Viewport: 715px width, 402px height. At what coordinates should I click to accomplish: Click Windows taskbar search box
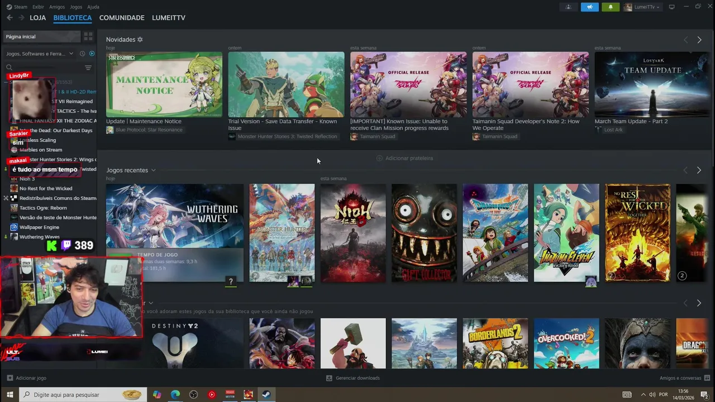(83, 395)
